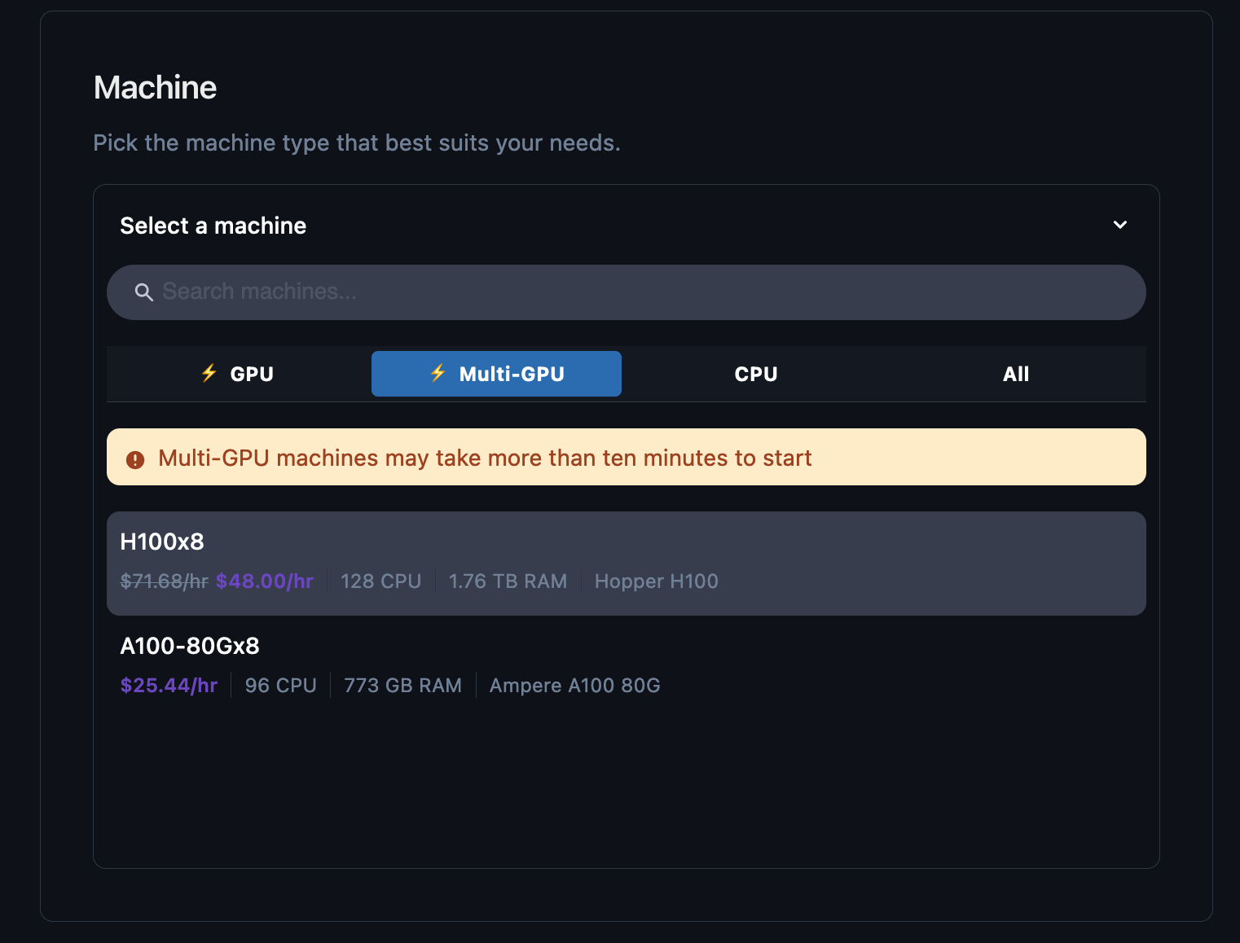Click the struck-through $71.68/hr price
This screenshot has width=1240, height=943.
point(165,581)
